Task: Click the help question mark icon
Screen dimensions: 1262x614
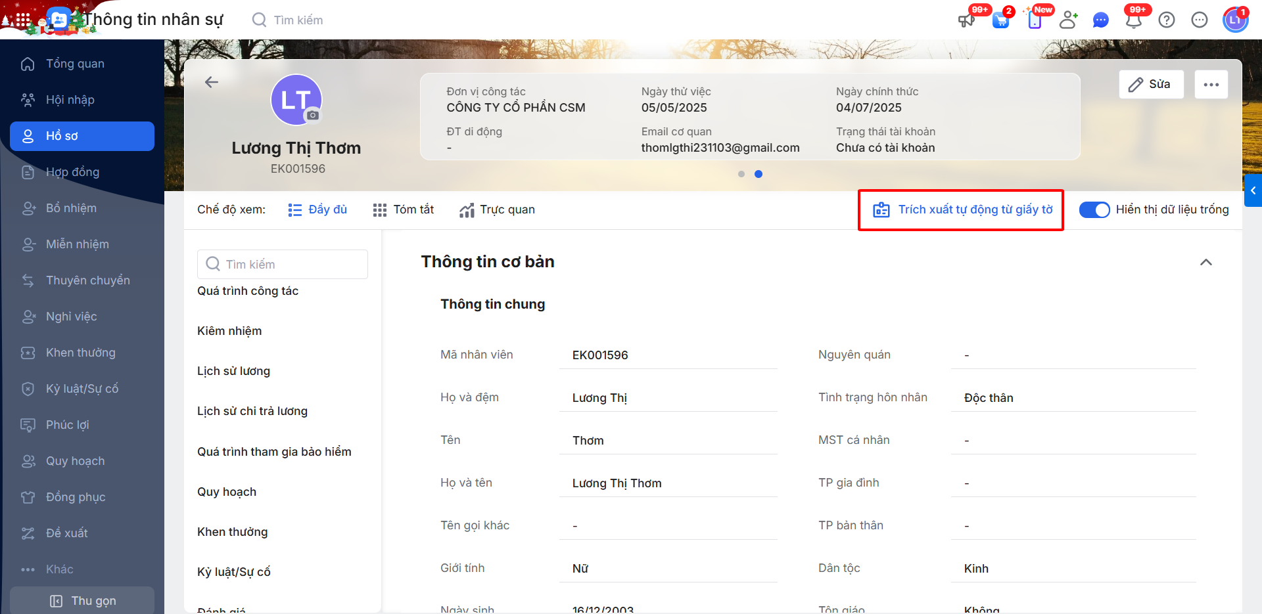Action: [x=1167, y=20]
